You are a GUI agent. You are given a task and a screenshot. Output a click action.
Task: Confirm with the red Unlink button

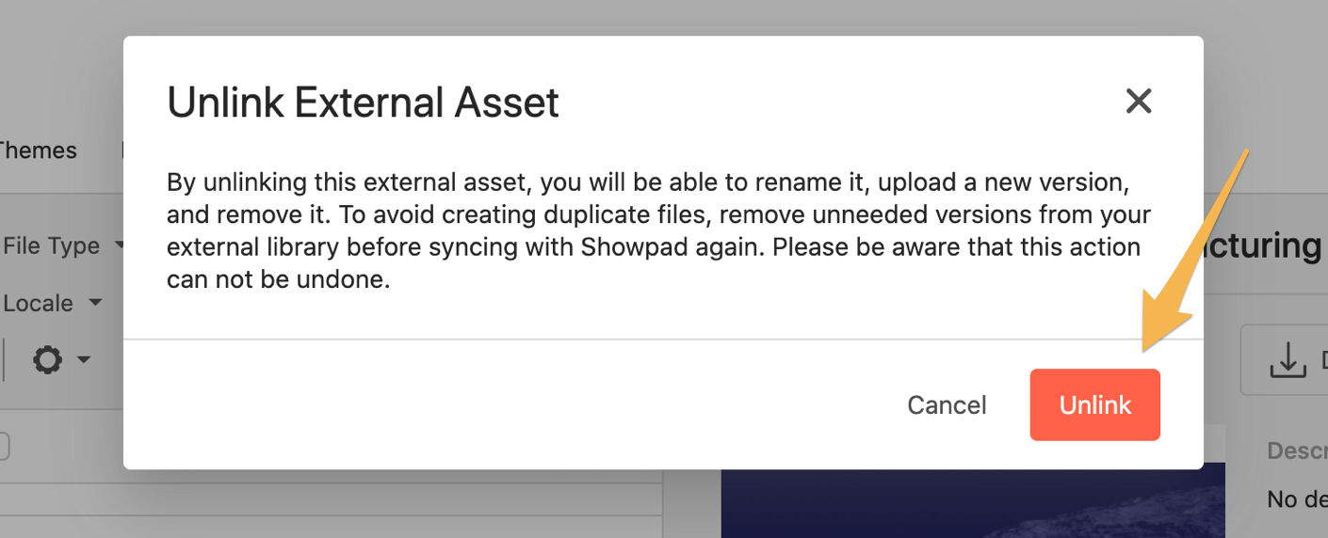(1094, 404)
